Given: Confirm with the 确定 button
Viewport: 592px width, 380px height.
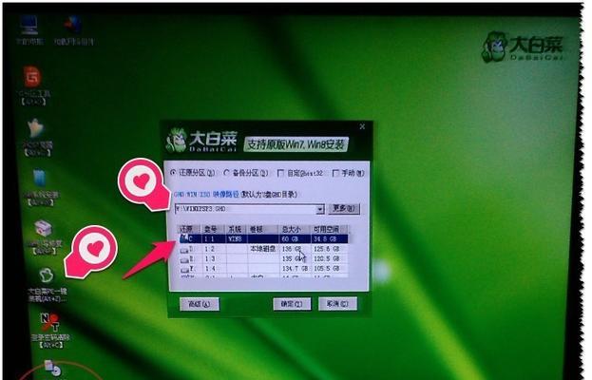Looking at the screenshot, I should [292, 304].
